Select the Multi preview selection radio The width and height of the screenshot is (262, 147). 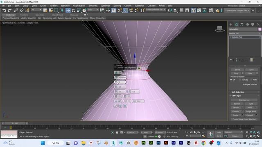251,80
